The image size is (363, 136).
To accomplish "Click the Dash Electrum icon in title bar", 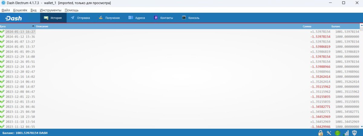I will [3, 3].
